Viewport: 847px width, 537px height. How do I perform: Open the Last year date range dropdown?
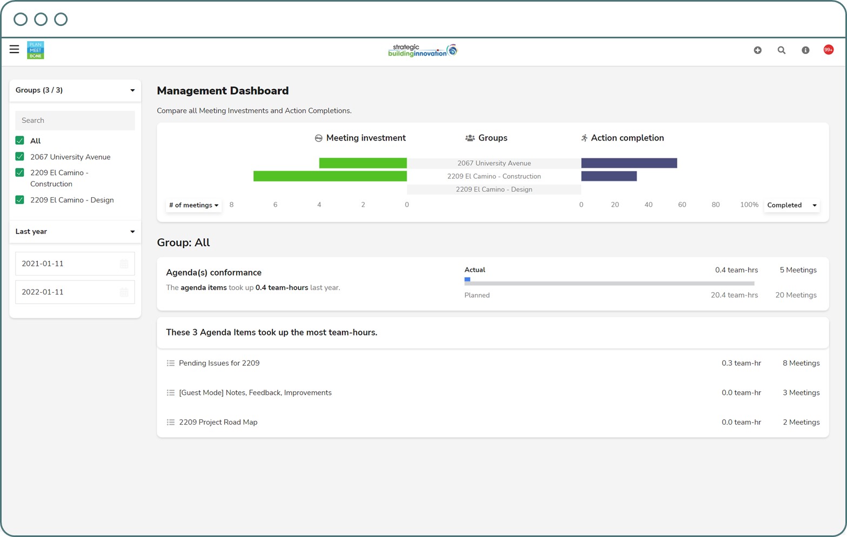75,232
